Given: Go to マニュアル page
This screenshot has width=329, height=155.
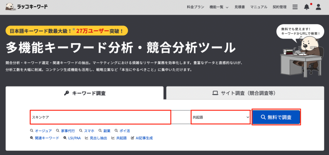Looking at the screenshot, I should tap(259, 7).
